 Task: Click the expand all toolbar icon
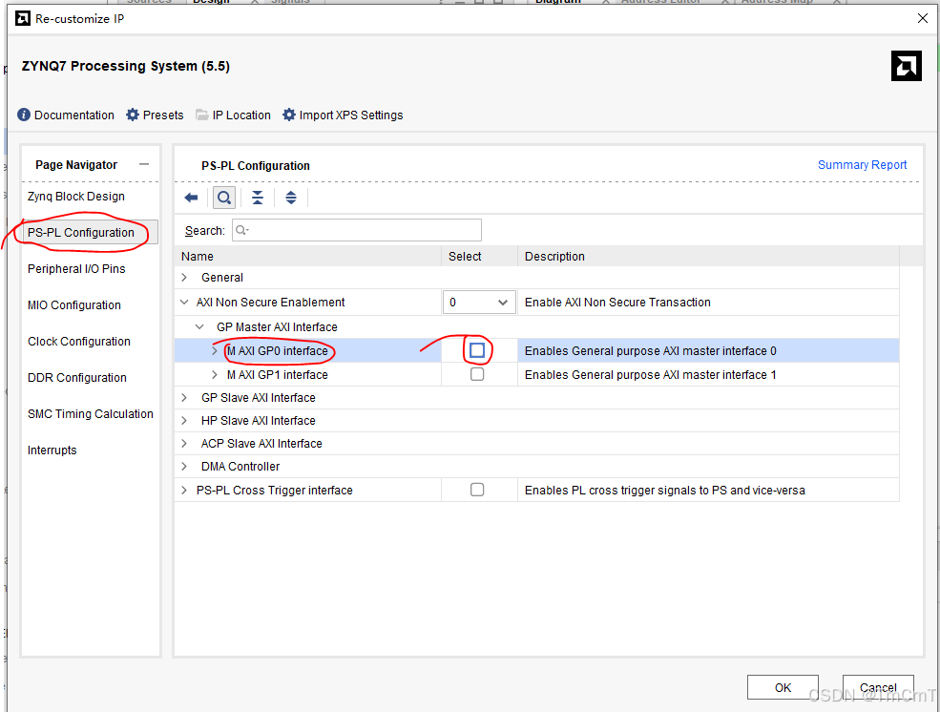click(291, 198)
